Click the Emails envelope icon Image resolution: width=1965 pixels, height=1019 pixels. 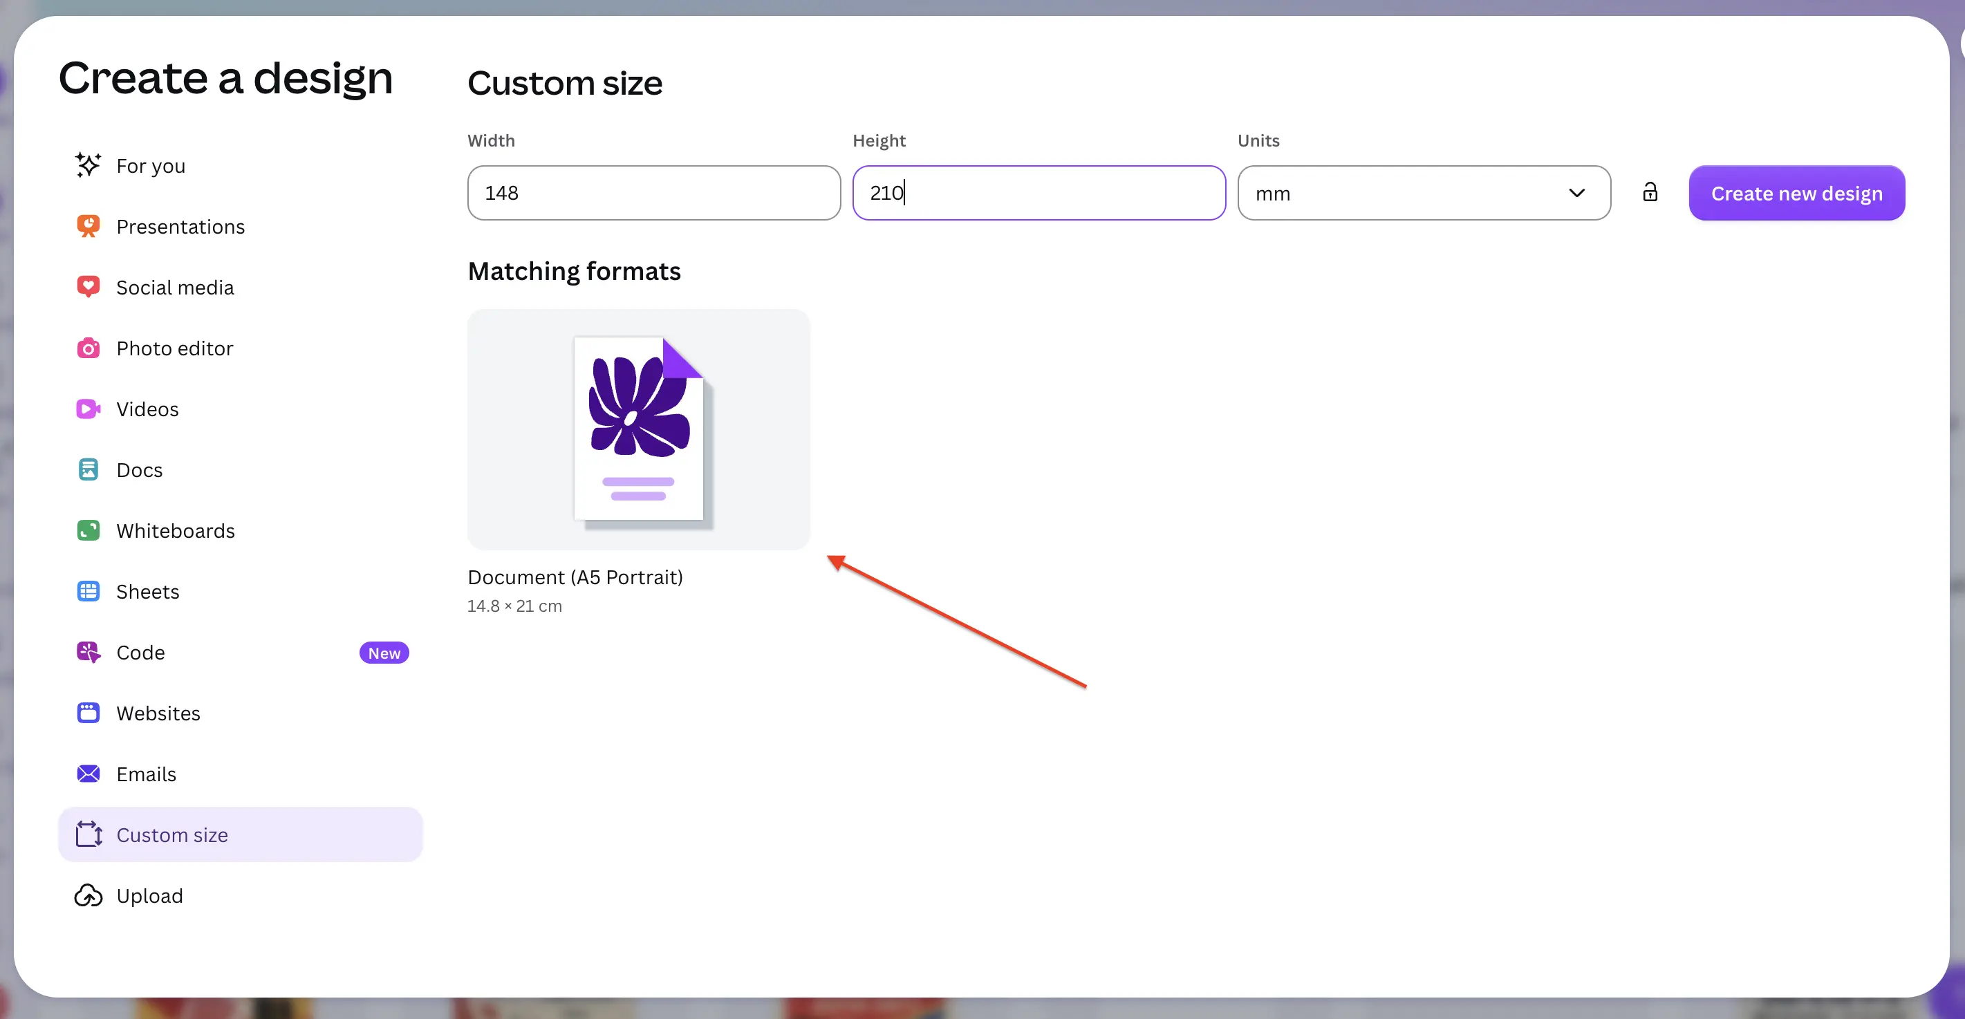click(x=89, y=774)
